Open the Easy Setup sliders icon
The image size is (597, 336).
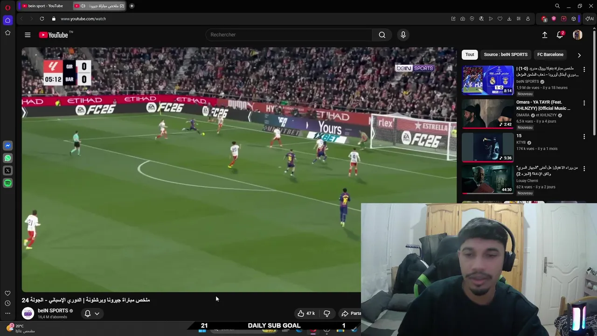click(518, 19)
